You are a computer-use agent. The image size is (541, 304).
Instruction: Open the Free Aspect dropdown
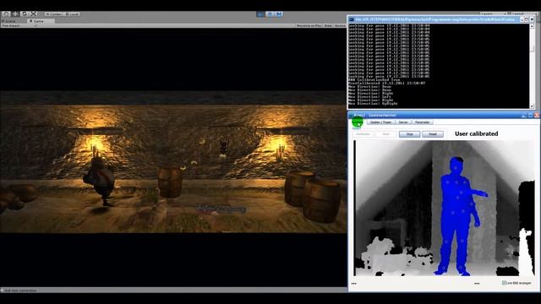[x=19, y=25]
